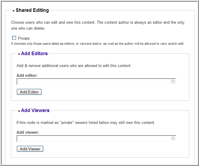This screenshot has height=166, width=199.
Task: Click the "If this node is marked" text
Action: [85, 122]
